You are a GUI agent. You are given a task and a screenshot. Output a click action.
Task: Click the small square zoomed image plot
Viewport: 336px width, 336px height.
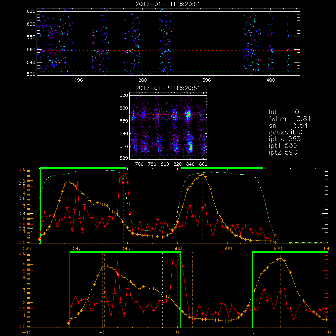pos(168,126)
